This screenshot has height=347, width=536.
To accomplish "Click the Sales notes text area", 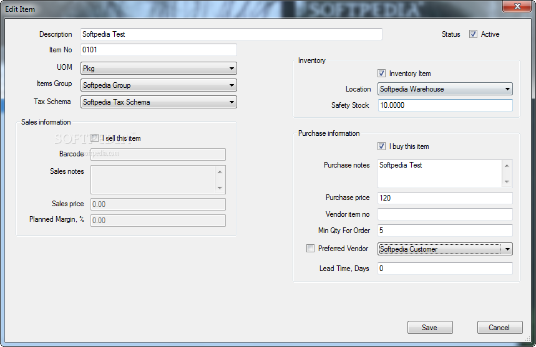I will pos(152,180).
